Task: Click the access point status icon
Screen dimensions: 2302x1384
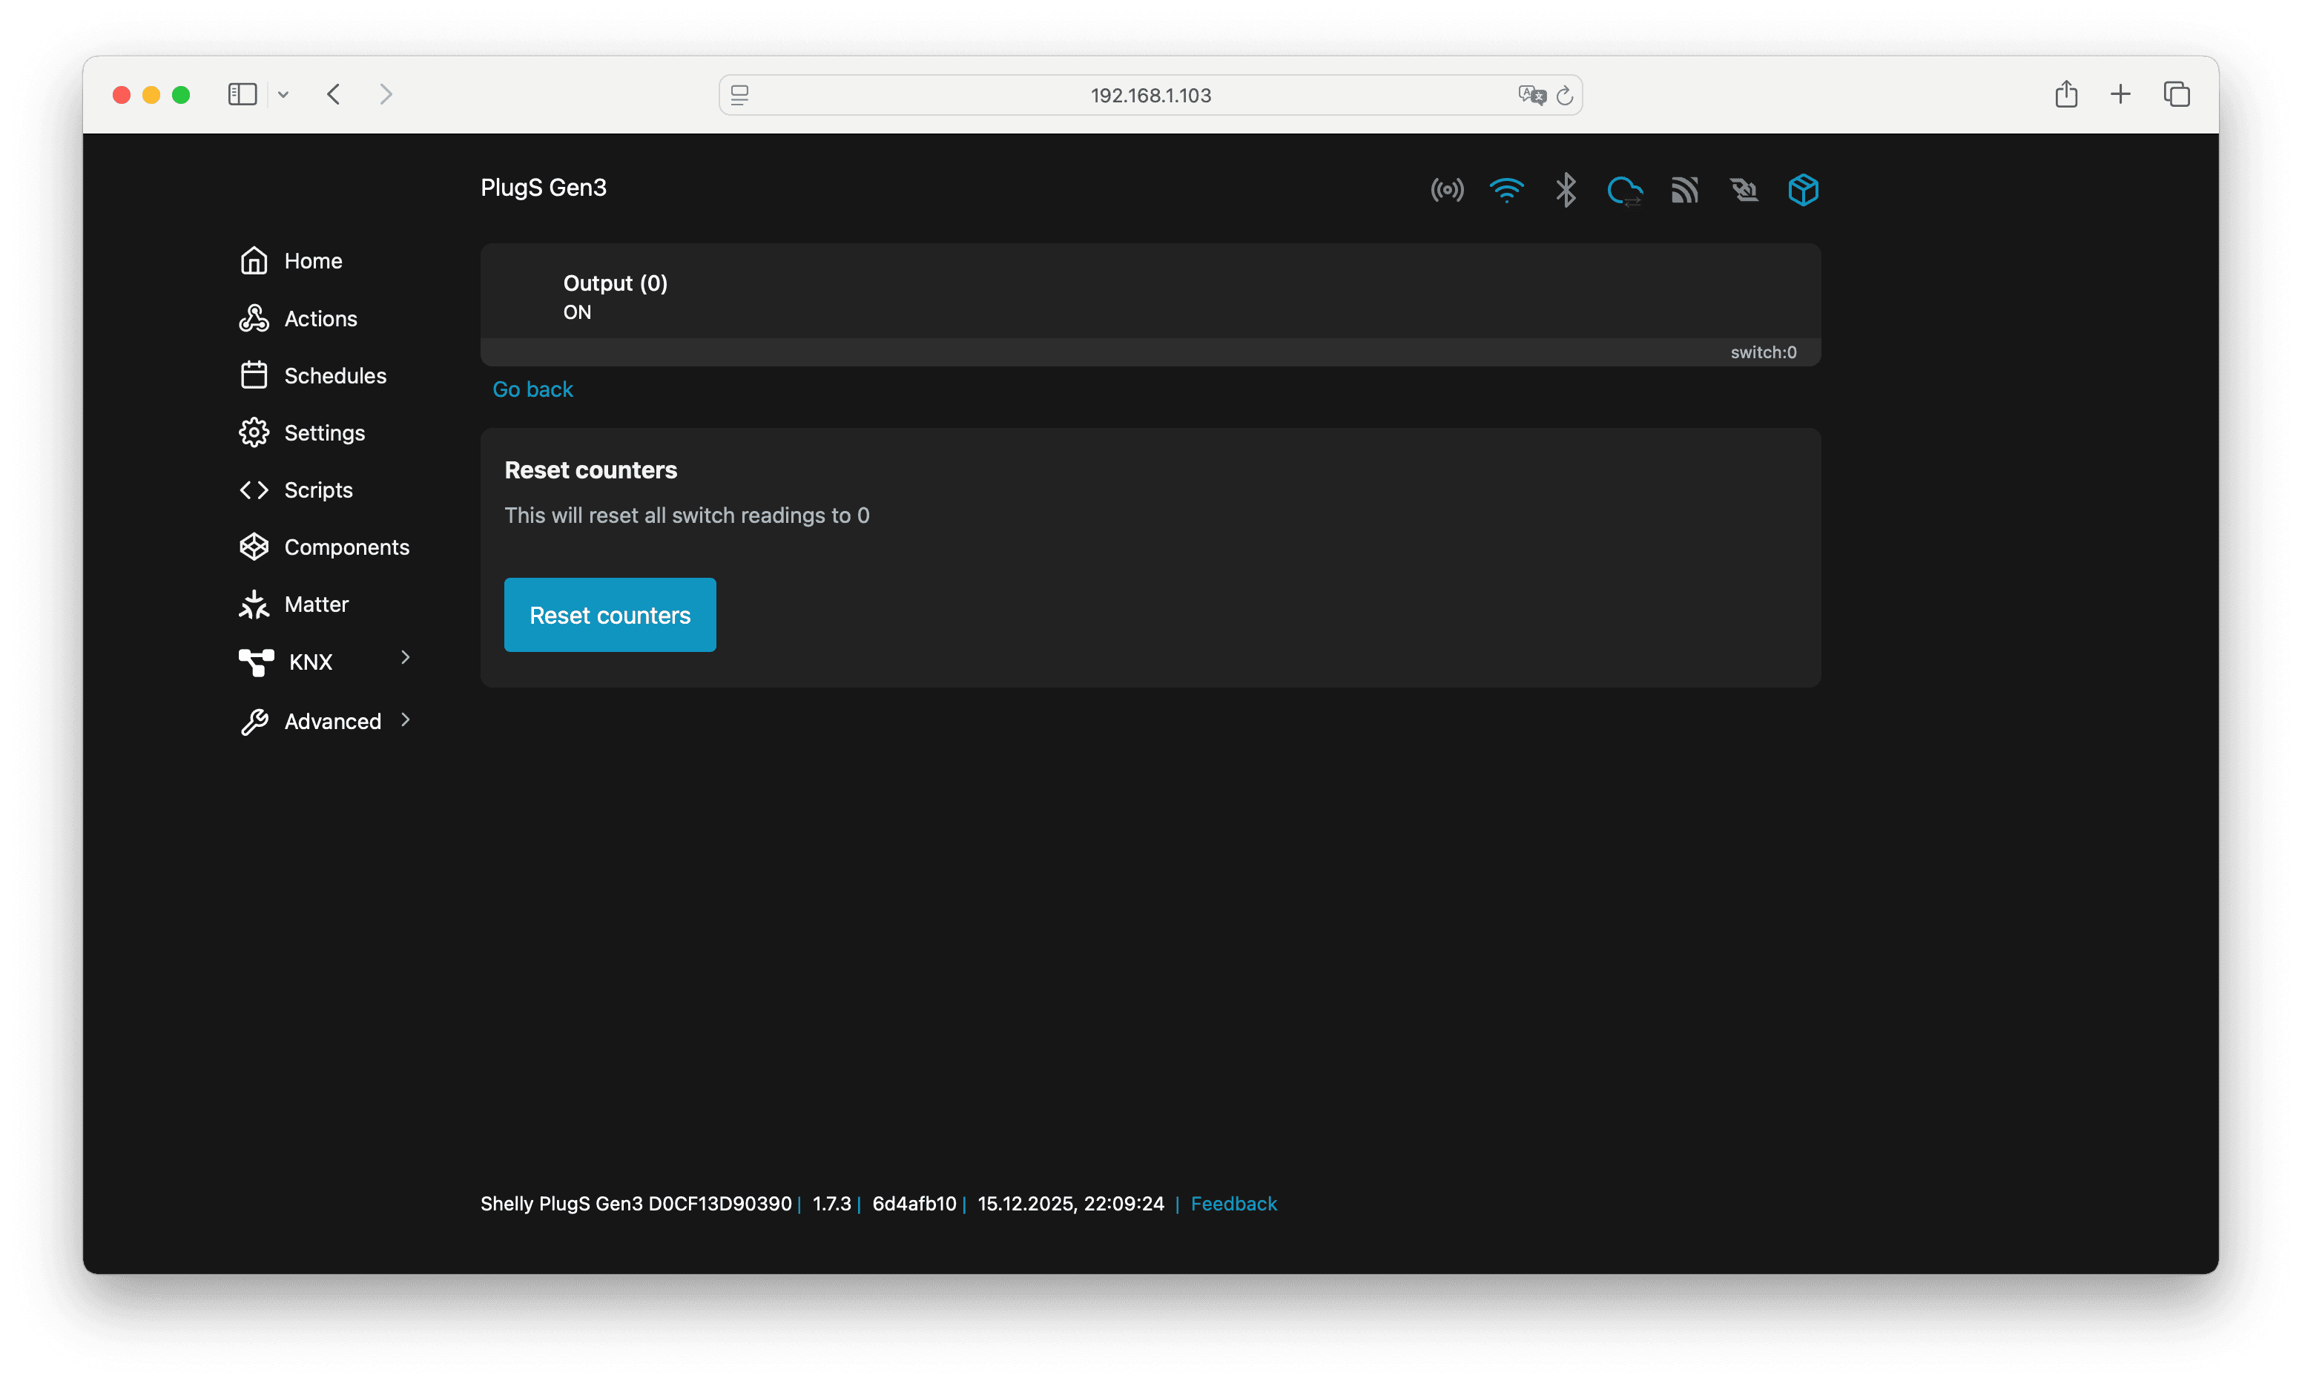Action: pyautogui.click(x=1447, y=191)
